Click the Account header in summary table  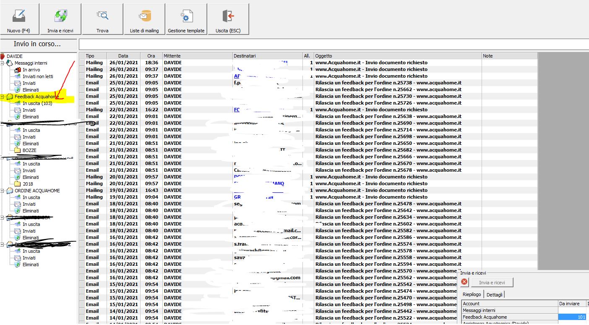510,304
